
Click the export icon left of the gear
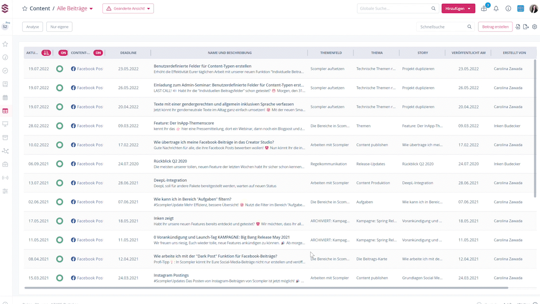point(526,27)
